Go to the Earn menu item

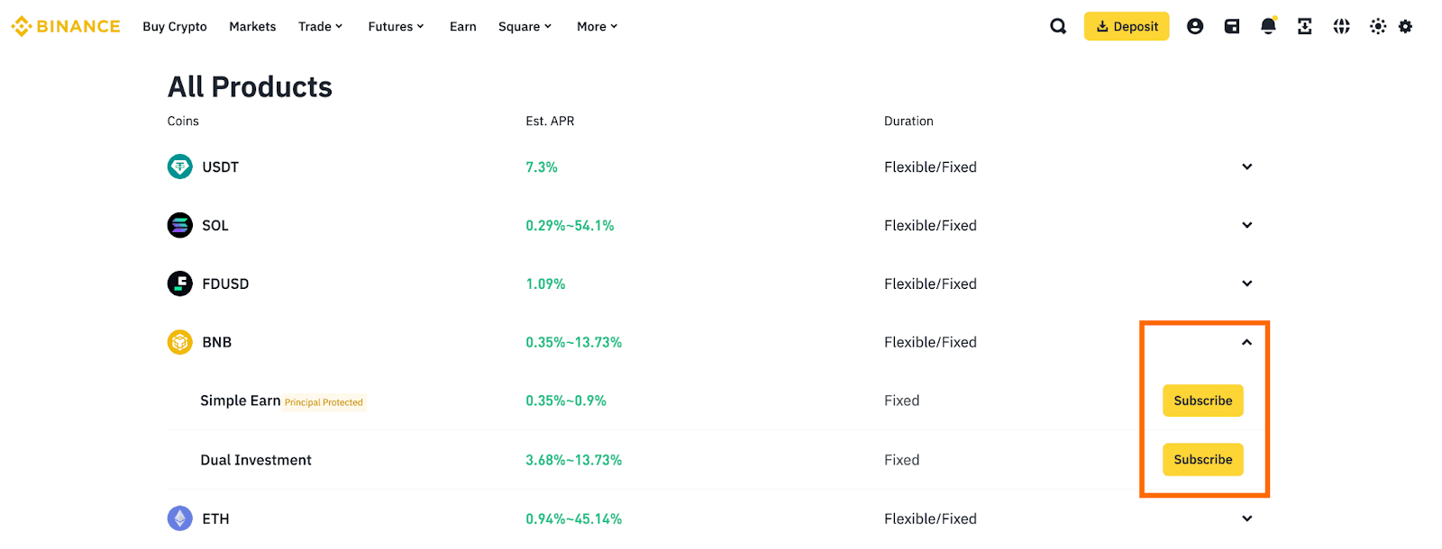(462, 27)
